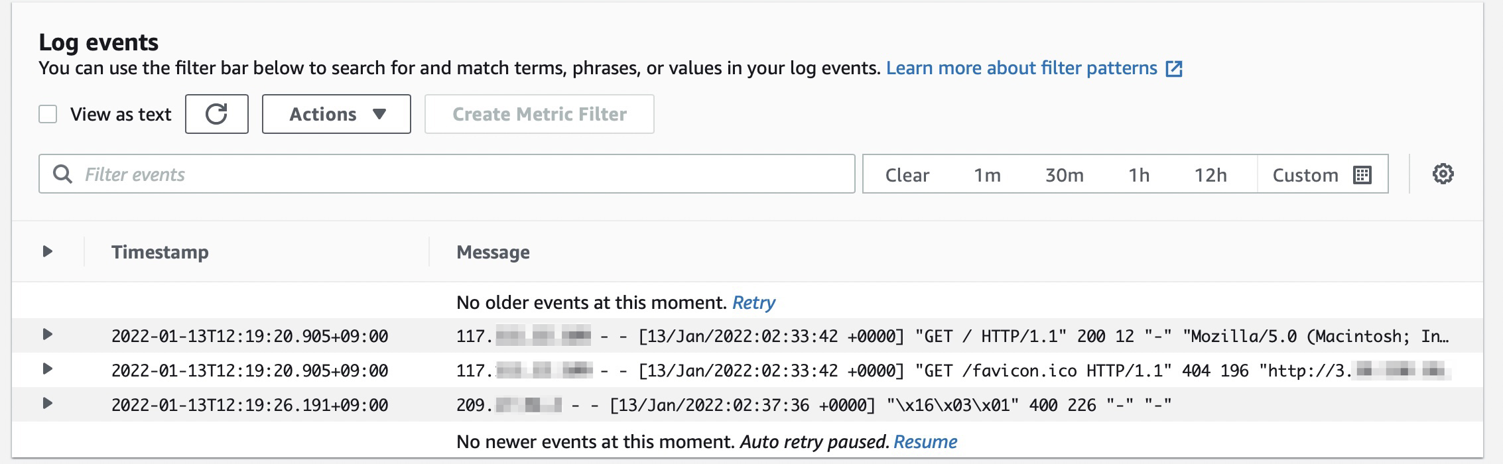Click the search magnifier icon in filter bar
Viewport: 1503px width, 464px height.
[62, 174]
